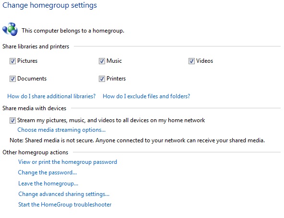Toggle the Printers sharing checkbox
Viewport: 284px width, 218px height.
(x=102, y=79)
